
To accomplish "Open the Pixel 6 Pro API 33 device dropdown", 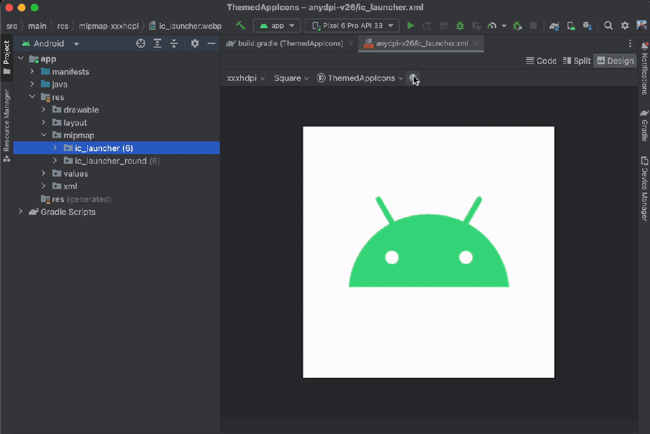I will pyautogui.click(x=352, y=26).
